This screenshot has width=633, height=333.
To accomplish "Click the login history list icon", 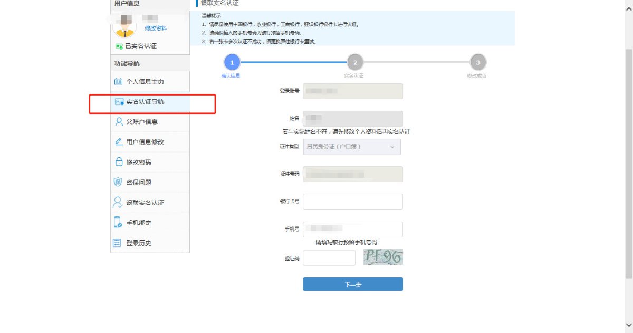I will pyautogui.click(x=118, y=243).
